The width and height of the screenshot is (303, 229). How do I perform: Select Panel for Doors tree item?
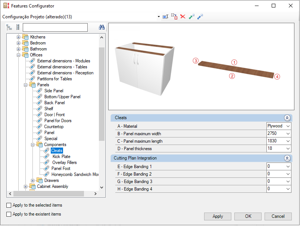(x=58, y=121)
